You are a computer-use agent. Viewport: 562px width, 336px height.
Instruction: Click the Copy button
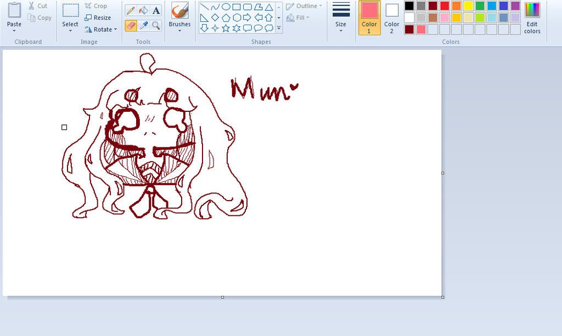40,18
